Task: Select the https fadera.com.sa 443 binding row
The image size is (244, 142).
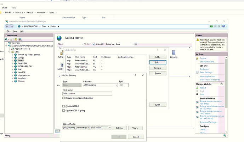Action: pyautogui.click(x=106, y=67)
